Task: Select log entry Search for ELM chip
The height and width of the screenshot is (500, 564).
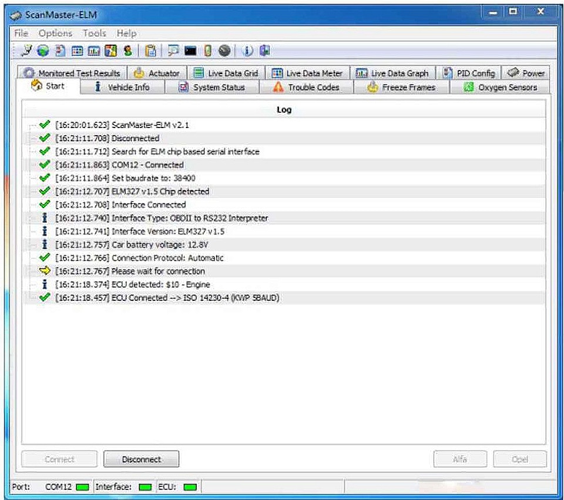Action: [x=284, y=152]
